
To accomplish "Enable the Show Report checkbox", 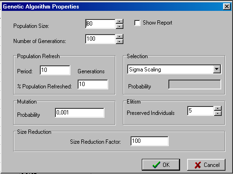I will 137,23.
